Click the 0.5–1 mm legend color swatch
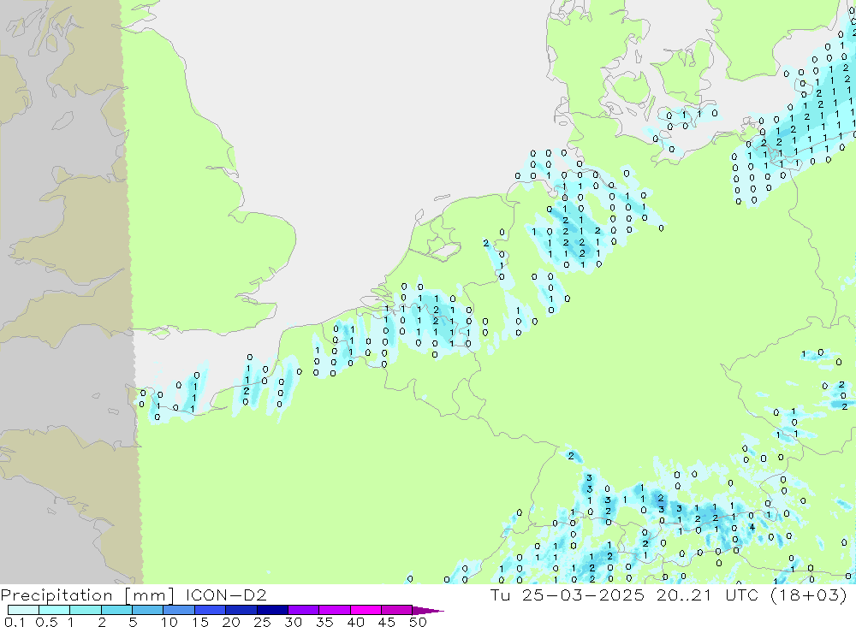 [55, 610]
